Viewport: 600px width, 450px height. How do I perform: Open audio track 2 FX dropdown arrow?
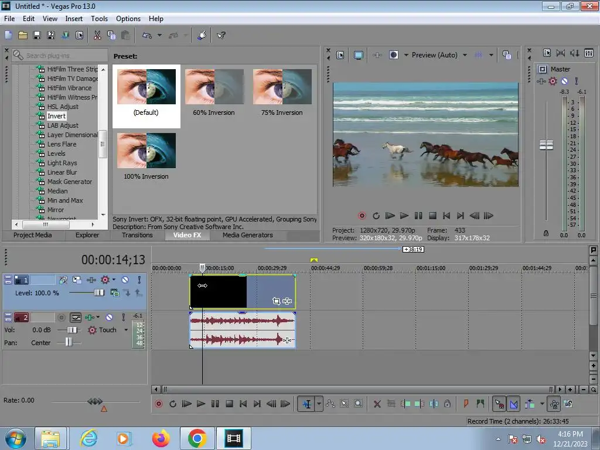pyautogui.click(x=98, y=318)
